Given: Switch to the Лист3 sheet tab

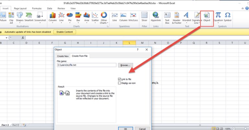Looking at the screenshot, I should click(16, 125).
